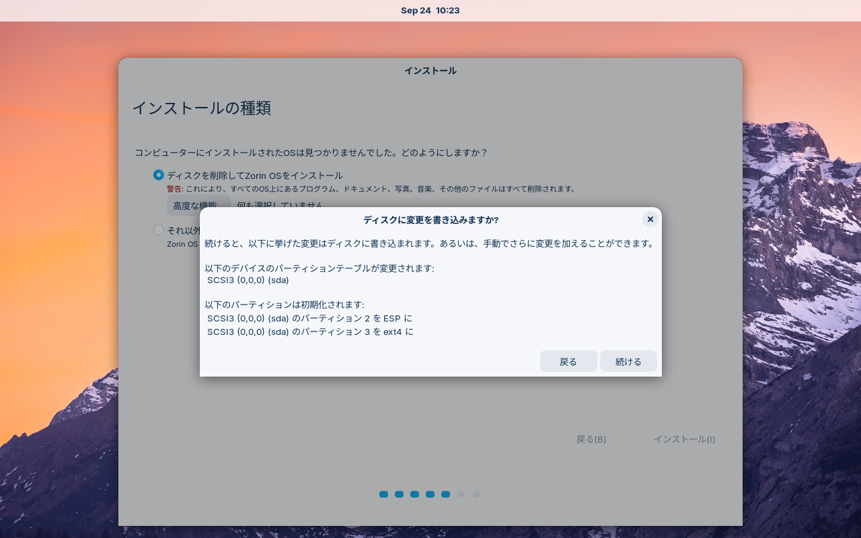This screenshot has height=538, width=861.
Task: Click the インストールの種類 heading
Action: (x=201, y=108)
